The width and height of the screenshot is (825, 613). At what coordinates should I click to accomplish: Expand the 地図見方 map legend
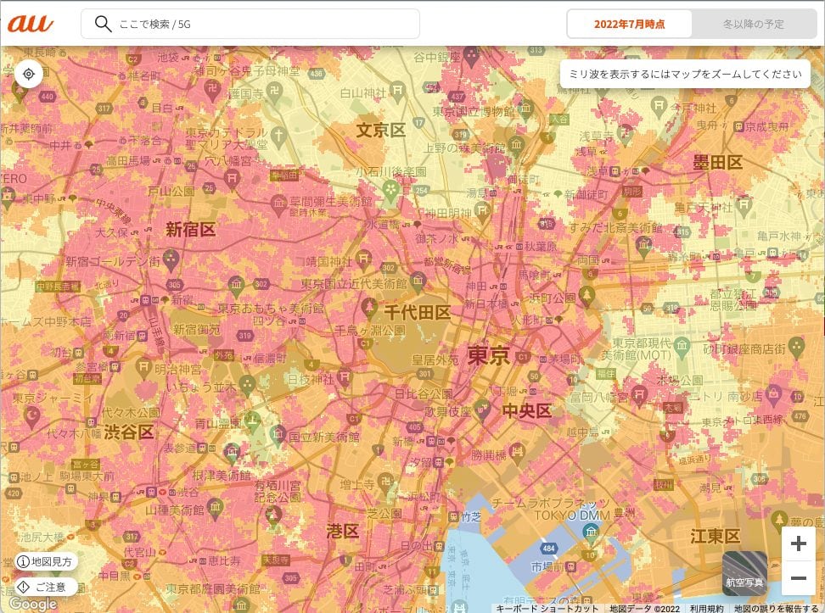click(x=46, y=561)
